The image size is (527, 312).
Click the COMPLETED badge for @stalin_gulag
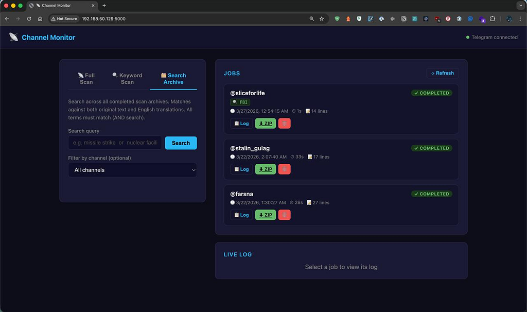tap(432, 148)
